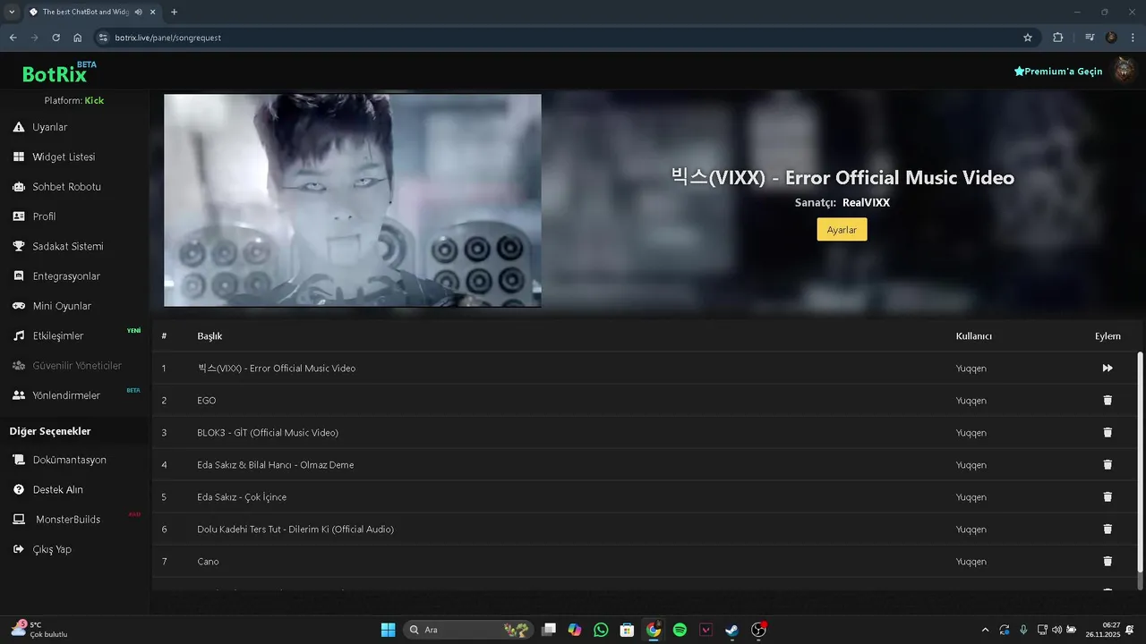This screenshot has height=644, width=1146.
Task: Delete BLOK3 - GİT from the queue
Action: (1108, 433)
